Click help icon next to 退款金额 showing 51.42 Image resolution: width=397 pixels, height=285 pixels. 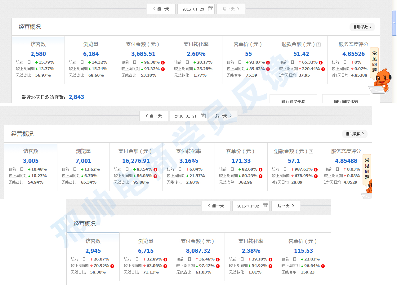coord(318,45)
